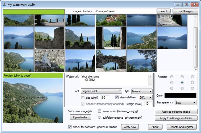
Task: Open the Font dropdown showing Segoe Script
Action: 101,91
